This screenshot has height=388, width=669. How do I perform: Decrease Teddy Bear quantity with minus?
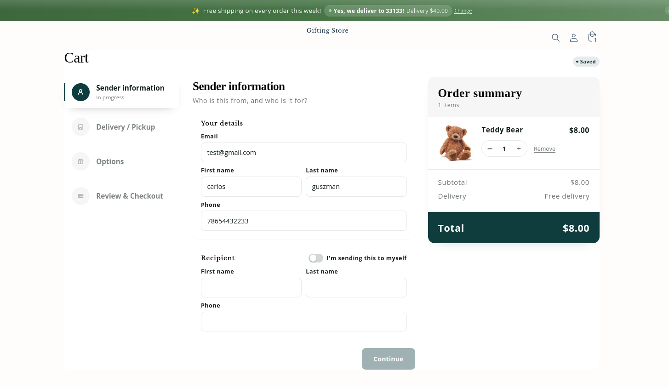click(490, 148)
